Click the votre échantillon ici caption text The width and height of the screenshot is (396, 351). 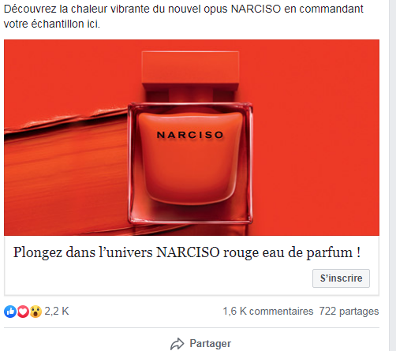(52, 24)
